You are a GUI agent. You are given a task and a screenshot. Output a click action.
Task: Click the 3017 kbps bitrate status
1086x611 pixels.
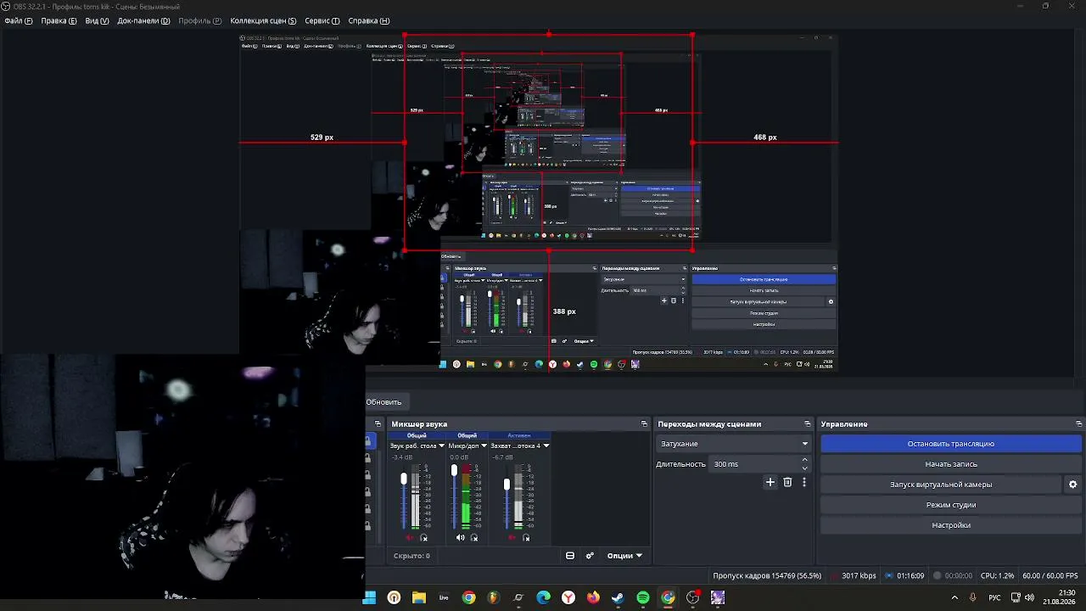click(859, 576)
